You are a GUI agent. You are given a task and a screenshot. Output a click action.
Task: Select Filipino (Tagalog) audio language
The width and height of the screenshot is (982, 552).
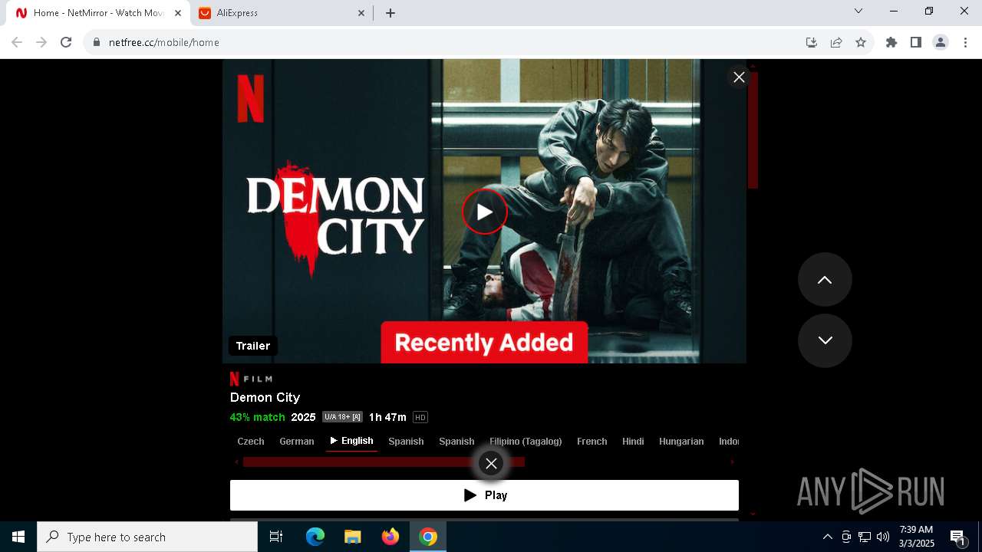pos(526,441)
